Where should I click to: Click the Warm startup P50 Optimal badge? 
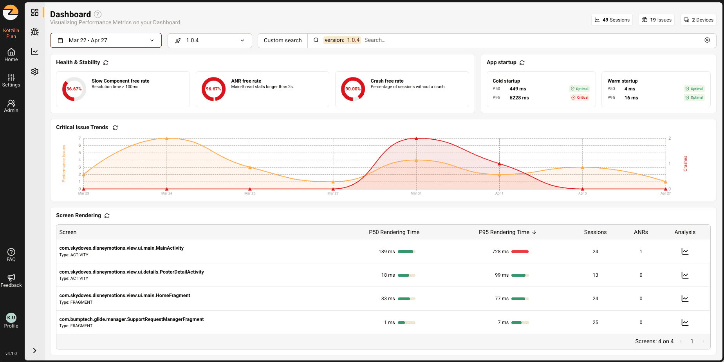694,89
